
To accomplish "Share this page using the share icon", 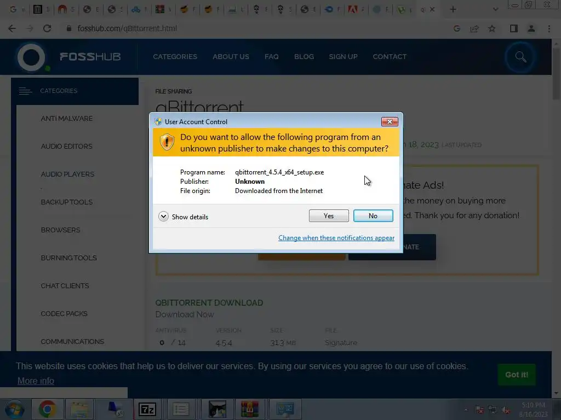I will coord(474,28).
